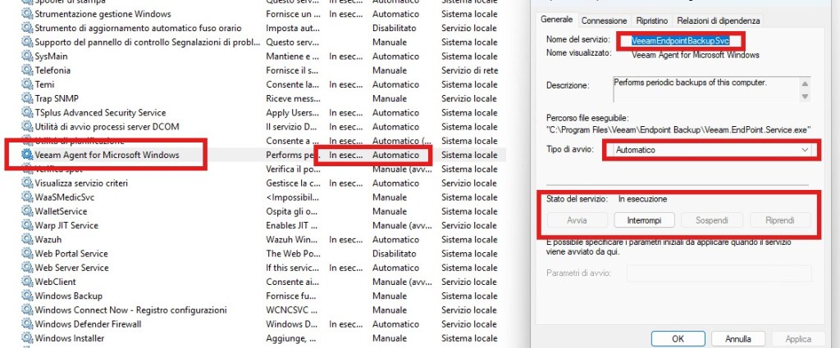Click the WebClient service name
840x348 pixels.
pyautogui.click(x=56, y=282)
